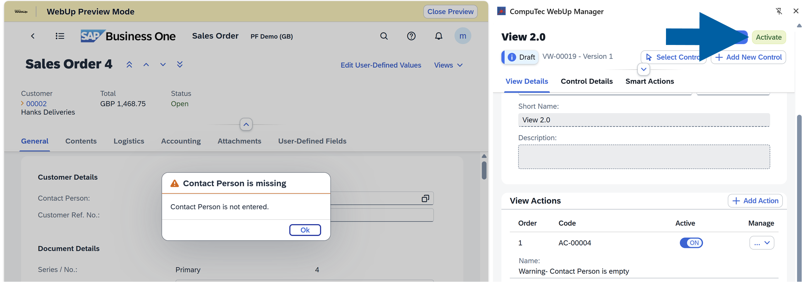Open the Logistics tab

point(129,141)
